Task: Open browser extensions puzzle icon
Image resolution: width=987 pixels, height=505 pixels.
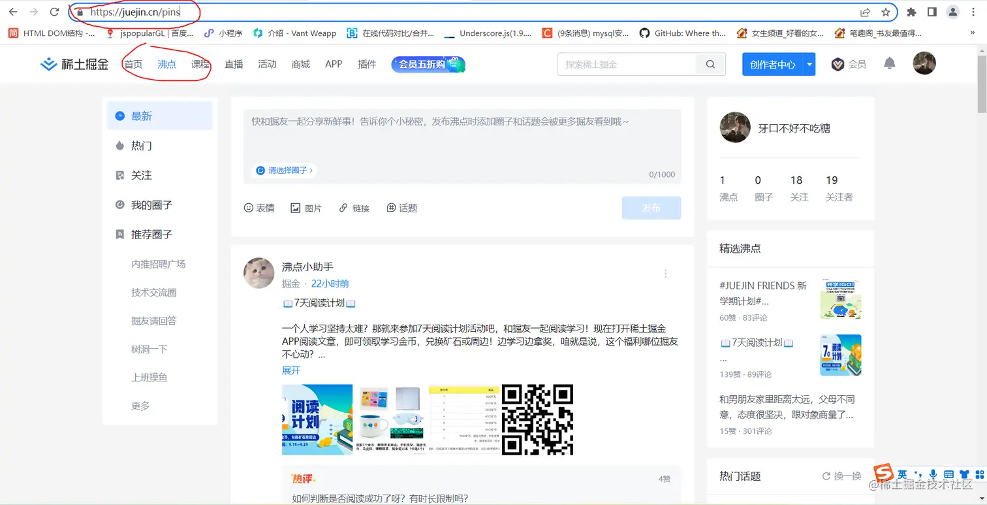Action: [x=912, y=12]
